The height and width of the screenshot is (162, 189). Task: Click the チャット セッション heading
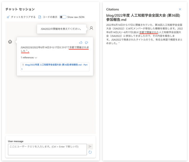pos(20,9)
